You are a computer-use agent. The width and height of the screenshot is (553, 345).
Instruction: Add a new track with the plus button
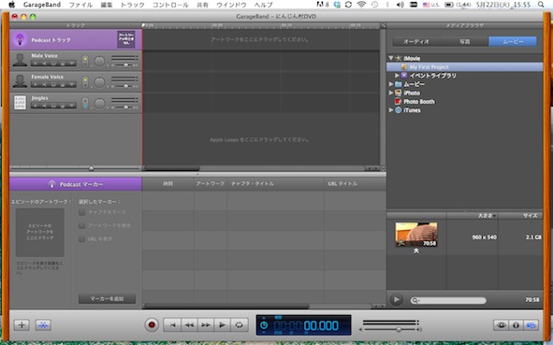coord(22,325)
